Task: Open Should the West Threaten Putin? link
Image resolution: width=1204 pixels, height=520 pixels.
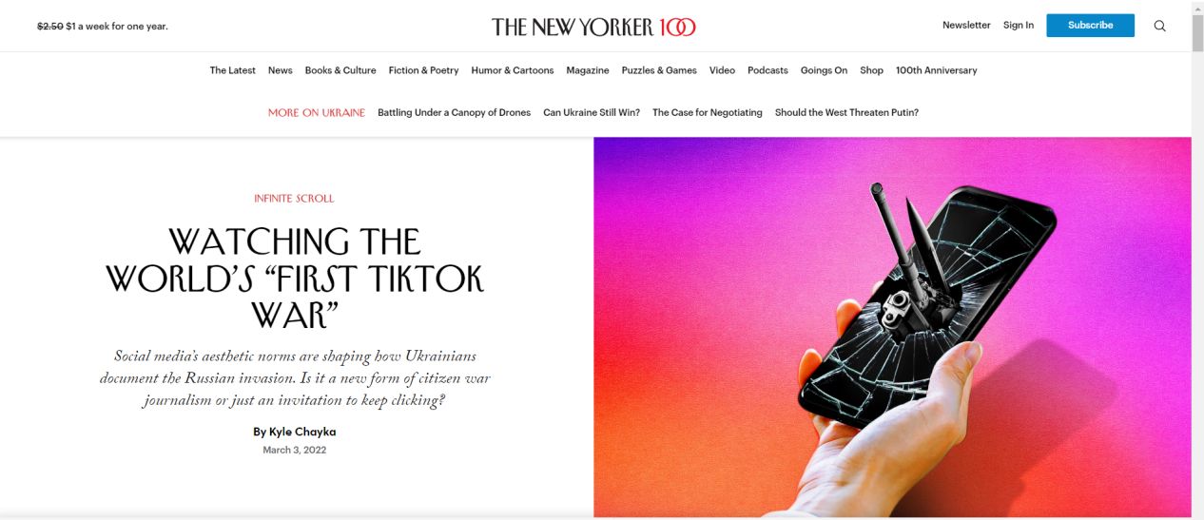Action: click(x=846, y=112)
